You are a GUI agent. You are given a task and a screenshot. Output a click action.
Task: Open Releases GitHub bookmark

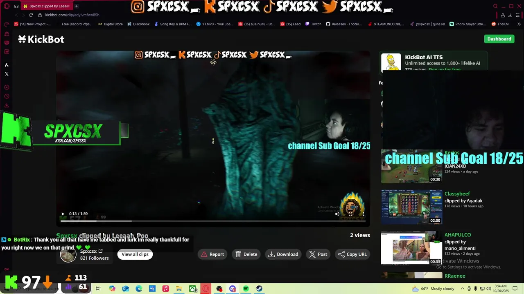coord(344,24)
